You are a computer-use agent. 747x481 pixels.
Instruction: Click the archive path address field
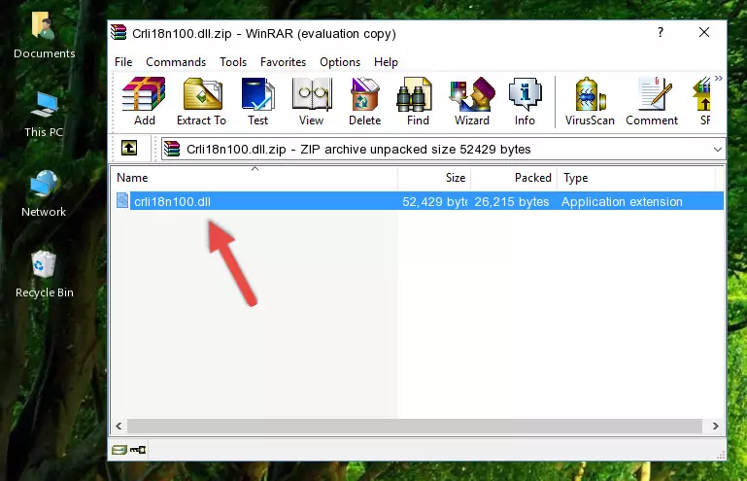[x=443, y=150]
